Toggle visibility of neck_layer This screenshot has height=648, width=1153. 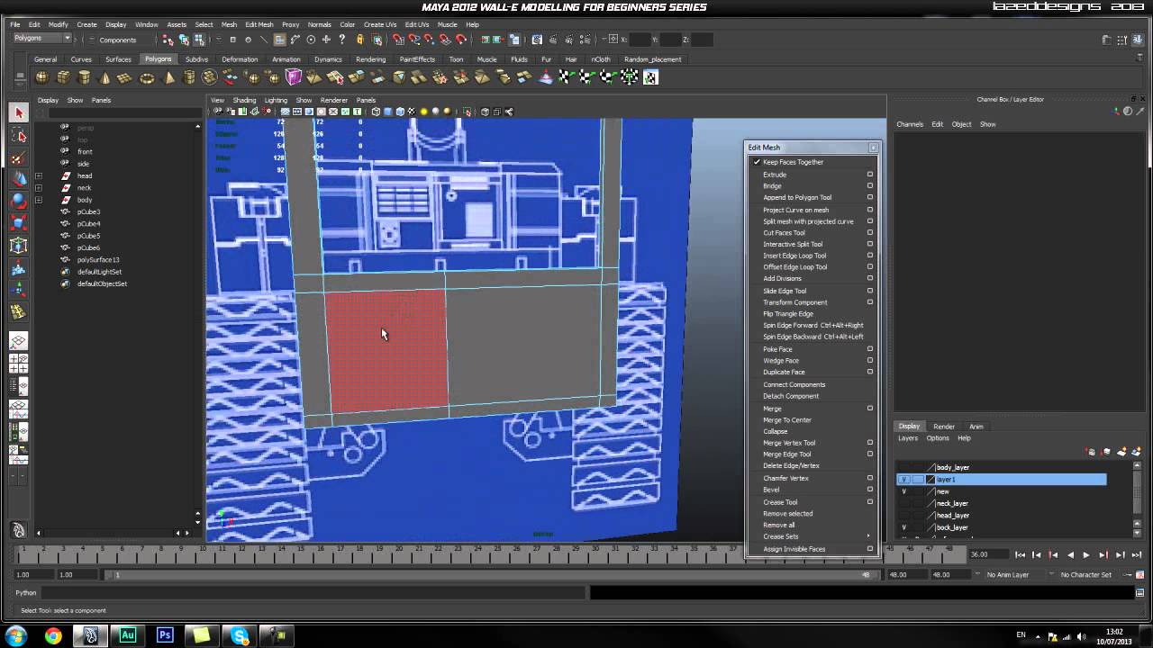tap(904, 503)
